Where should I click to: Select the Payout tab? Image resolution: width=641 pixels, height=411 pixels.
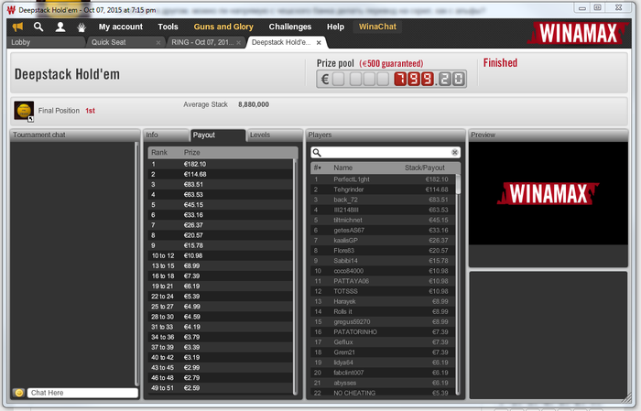click(218, 135)
